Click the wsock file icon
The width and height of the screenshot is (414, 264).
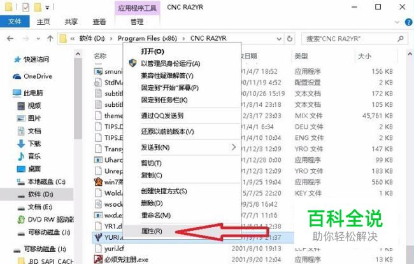[x=98, y=204]
